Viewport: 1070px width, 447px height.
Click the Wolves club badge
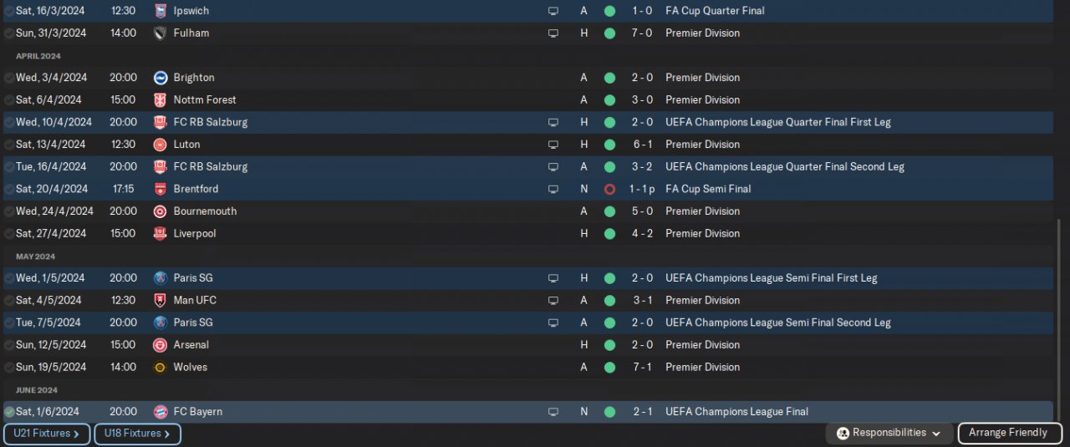(x=160, y=368)
